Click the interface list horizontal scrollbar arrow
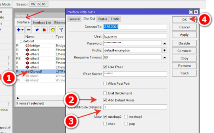Image resolution: width=214 pixels, height=133 pixels. [x=18, y=98]
